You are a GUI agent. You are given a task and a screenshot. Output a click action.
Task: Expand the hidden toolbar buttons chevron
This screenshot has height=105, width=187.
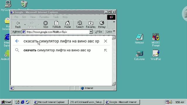coord(114,22)
